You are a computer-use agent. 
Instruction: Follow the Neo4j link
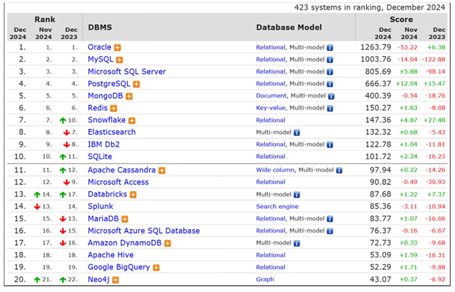[x=99, y=279]
